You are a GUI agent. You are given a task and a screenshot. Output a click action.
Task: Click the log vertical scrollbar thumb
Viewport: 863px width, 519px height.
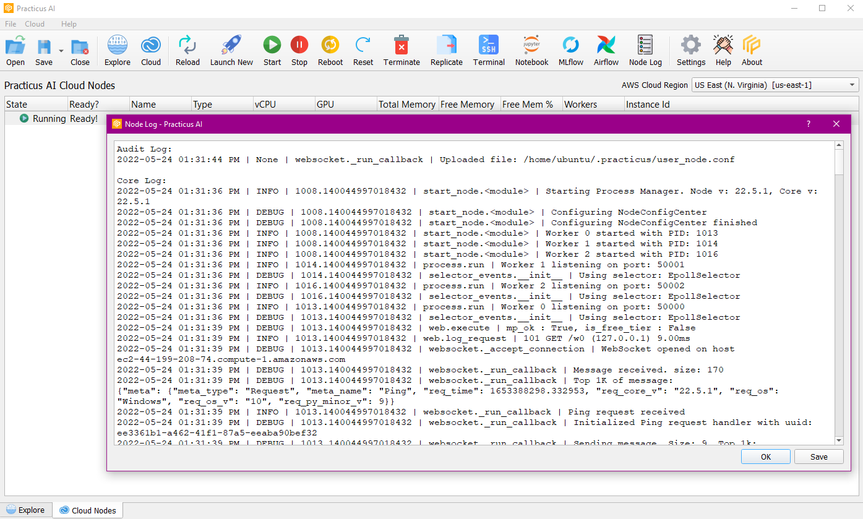839,163
